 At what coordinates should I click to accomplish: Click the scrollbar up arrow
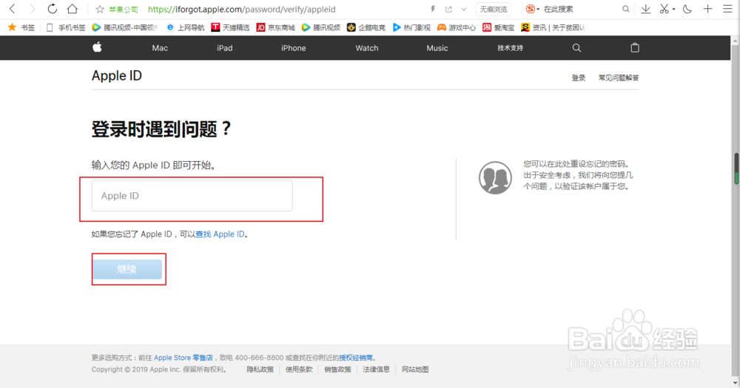736,41
